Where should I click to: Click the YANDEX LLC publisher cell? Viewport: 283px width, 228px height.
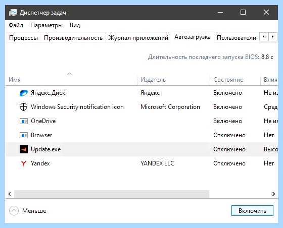(157, 163)
